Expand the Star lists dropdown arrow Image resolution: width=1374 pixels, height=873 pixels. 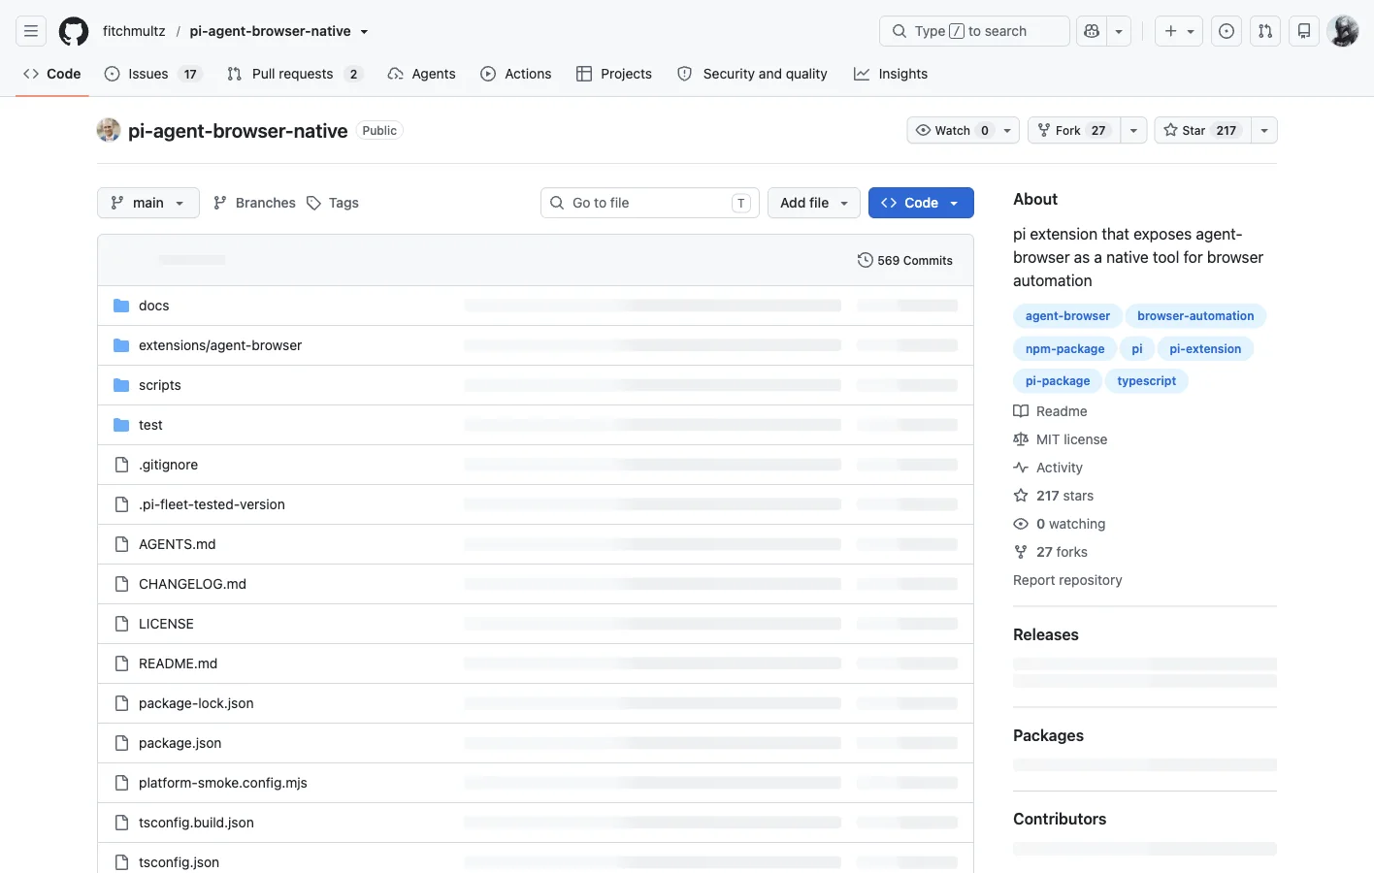click(x=1264, y=130)
